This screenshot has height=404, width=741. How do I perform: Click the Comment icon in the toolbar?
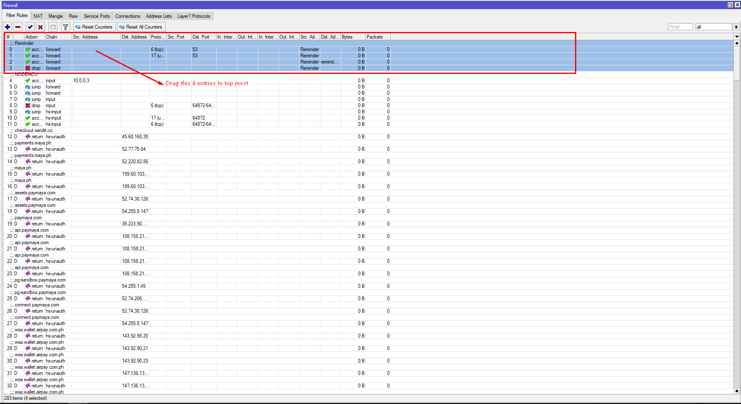pyautogui.click(x=53, y=27)
